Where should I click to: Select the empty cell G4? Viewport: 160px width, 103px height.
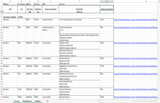point(107,12)
